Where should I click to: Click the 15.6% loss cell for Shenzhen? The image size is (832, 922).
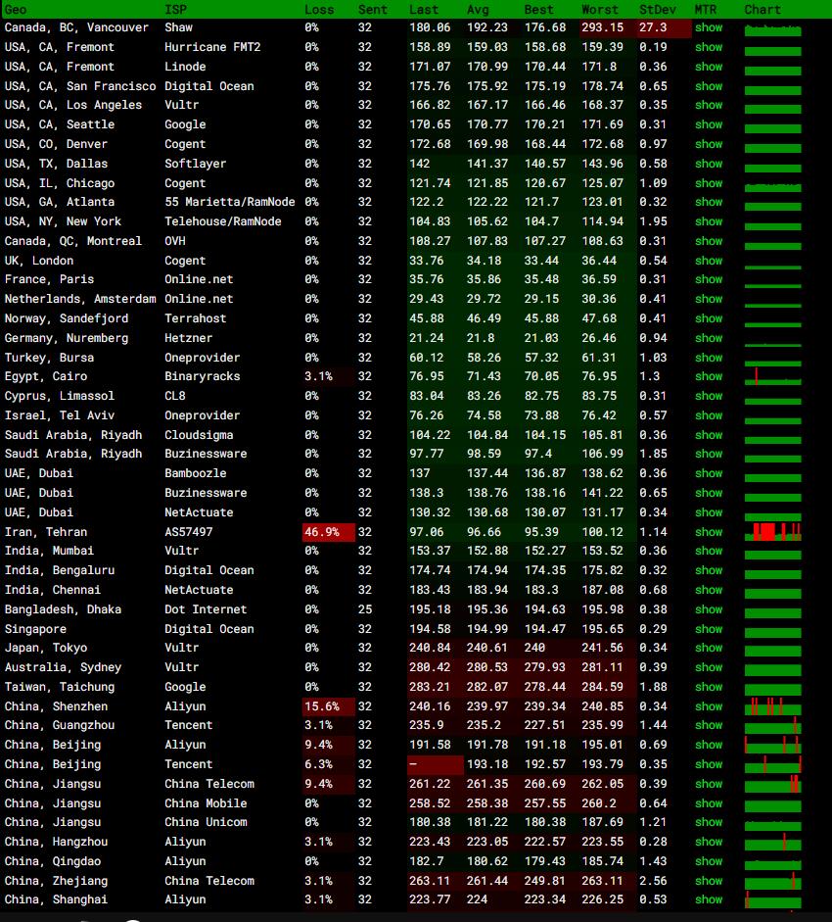(x=329, y=706)
